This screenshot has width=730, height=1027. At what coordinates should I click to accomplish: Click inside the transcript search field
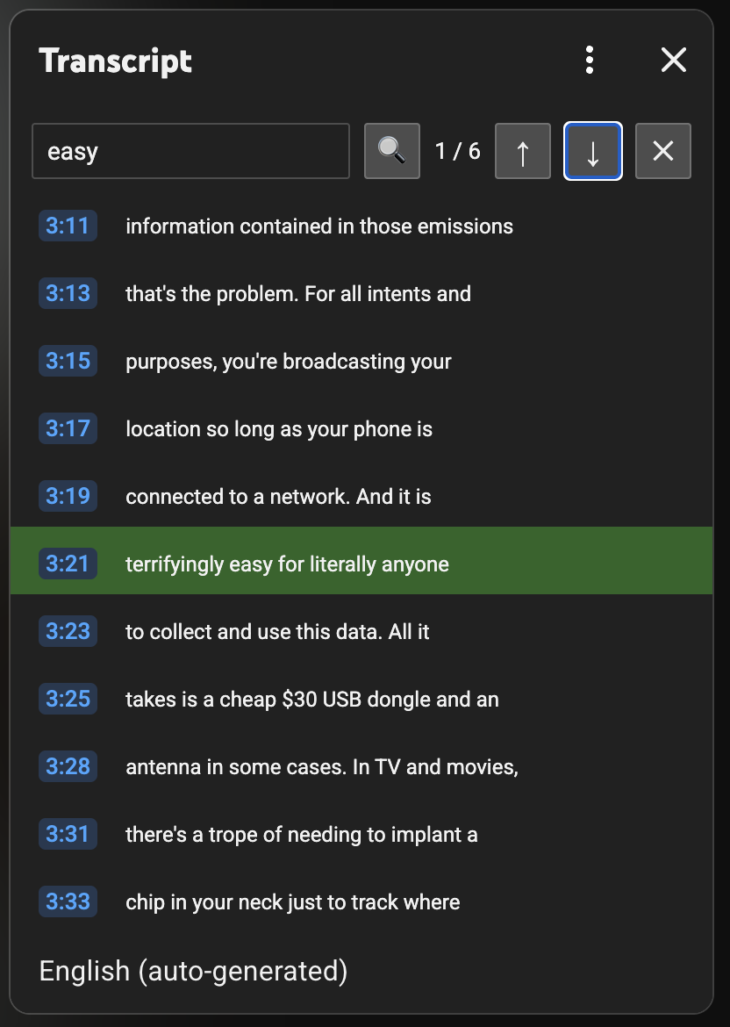(x=190, y=150)
